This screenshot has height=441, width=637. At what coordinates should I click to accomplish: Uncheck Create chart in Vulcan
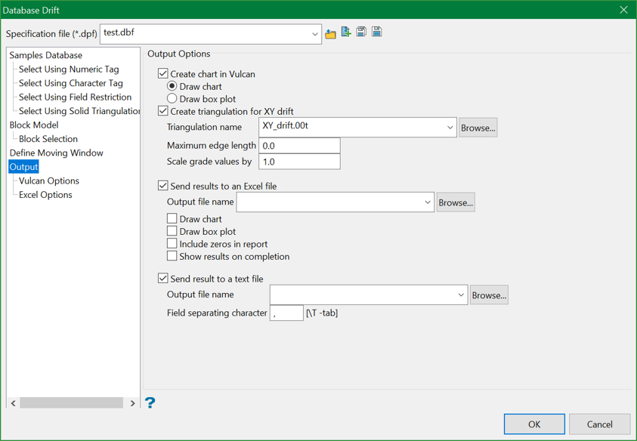[163, 74]
